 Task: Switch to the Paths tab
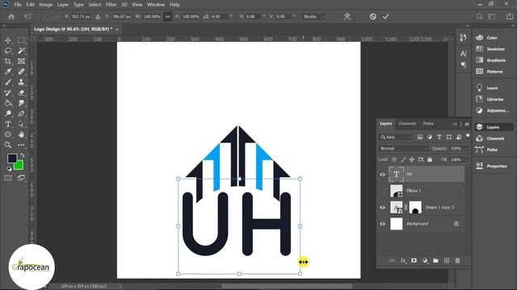click(x=428, y=123)
